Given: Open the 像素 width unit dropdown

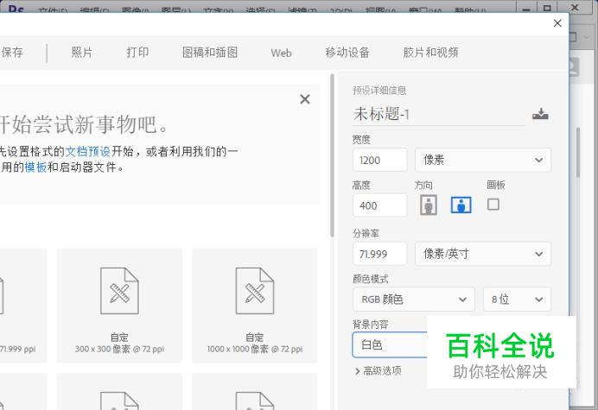Looking at the screenshot, I should point(483,160).
